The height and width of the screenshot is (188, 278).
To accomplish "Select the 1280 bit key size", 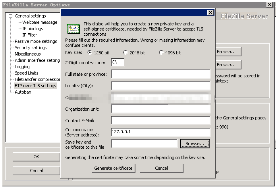I will tap(90, 52).
